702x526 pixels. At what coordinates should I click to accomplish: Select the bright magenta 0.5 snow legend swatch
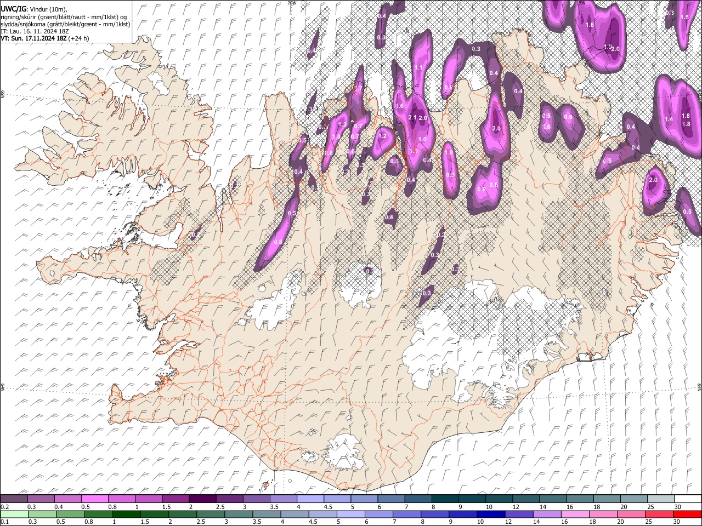(x=95, y=499)
